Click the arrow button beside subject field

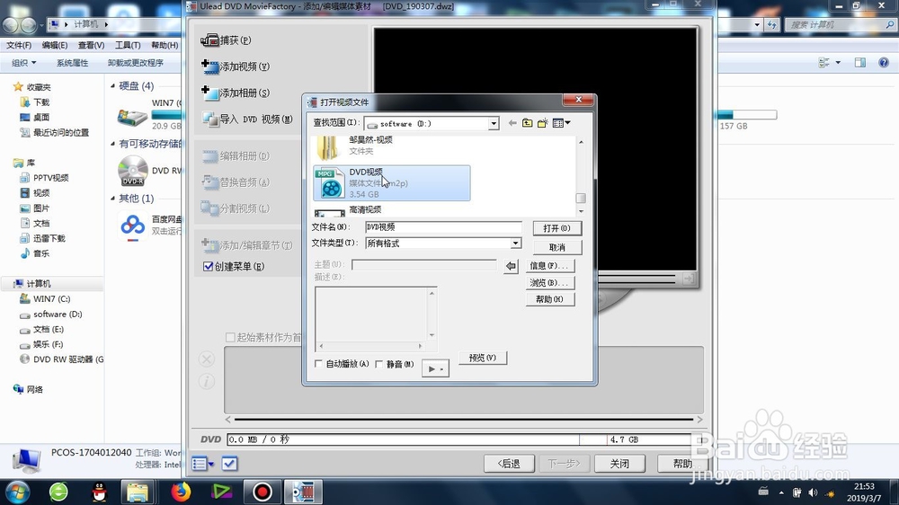pos(511,266)
